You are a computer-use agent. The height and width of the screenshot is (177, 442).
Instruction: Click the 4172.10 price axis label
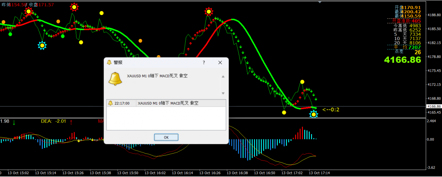tap(434, 85)
